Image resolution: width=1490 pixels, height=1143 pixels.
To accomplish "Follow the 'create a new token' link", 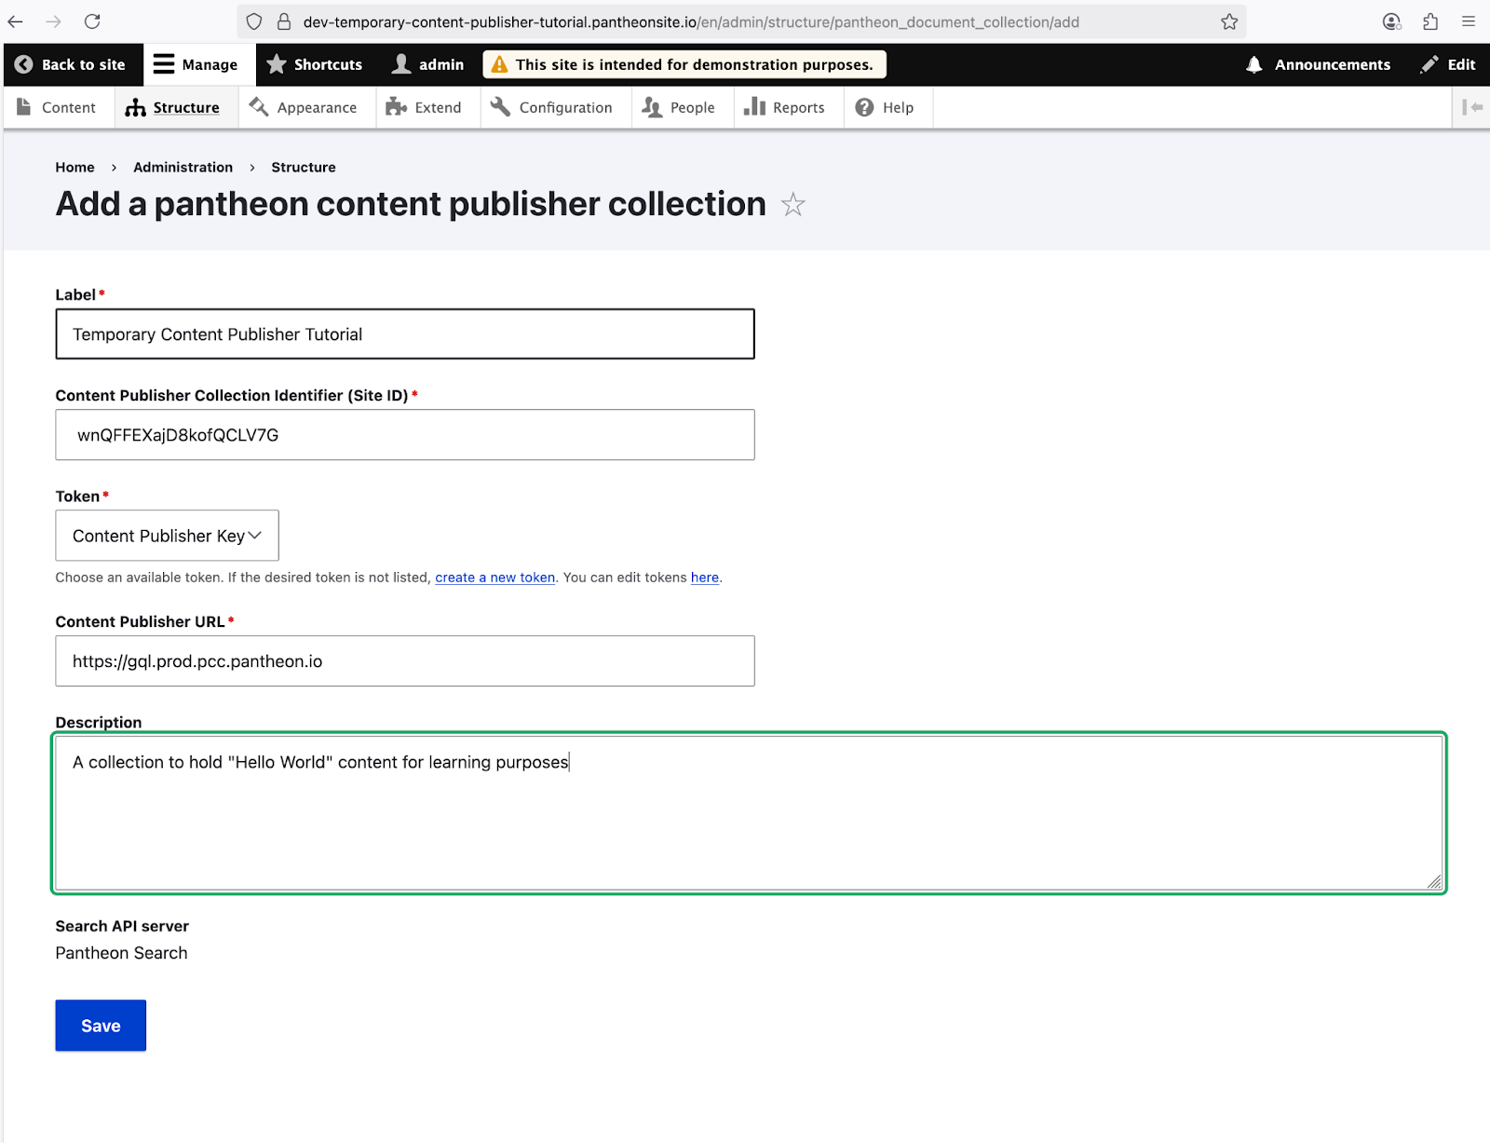I will 494,578.
